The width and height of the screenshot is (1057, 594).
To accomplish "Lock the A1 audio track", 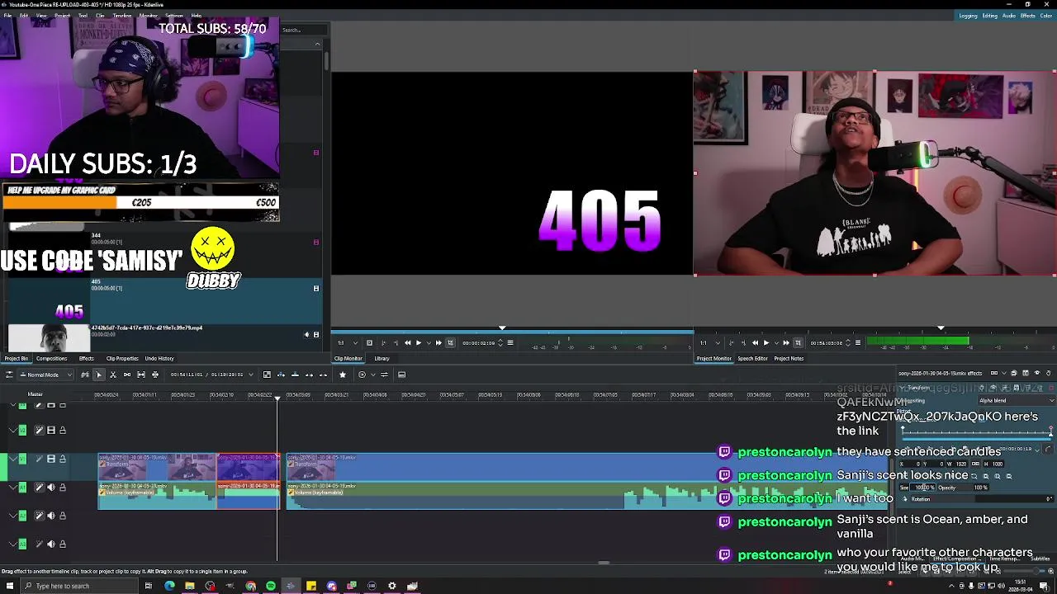I will click(x=63, y=488).
